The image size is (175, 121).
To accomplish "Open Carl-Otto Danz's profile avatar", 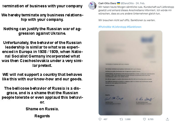I will [92, 5].
